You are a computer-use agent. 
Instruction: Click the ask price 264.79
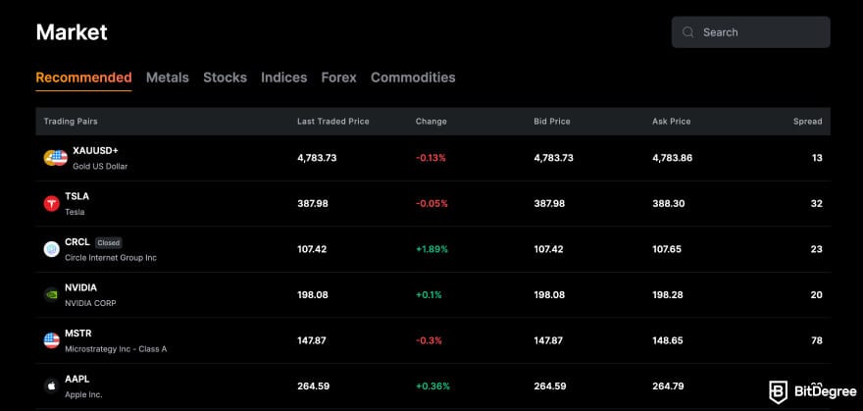[x=668, y=386]
